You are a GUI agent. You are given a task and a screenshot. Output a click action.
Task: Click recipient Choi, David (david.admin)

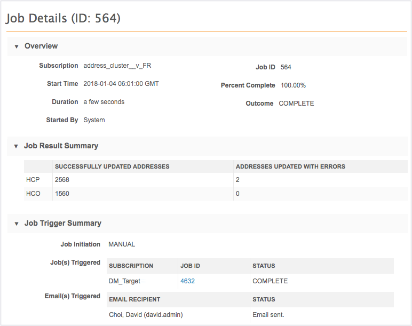click(146, 315)
